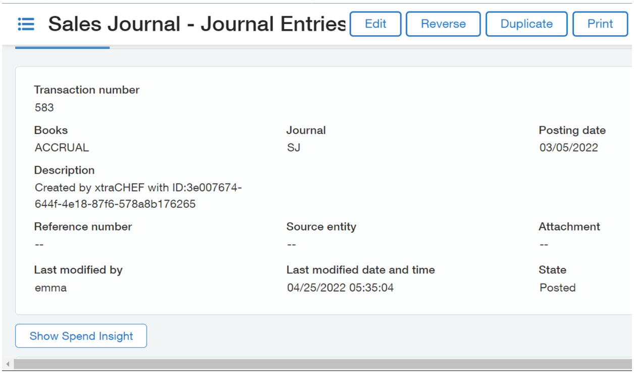
Task: Click the page title Sales Journal - Journal Entries
Action: coord(196,24)
